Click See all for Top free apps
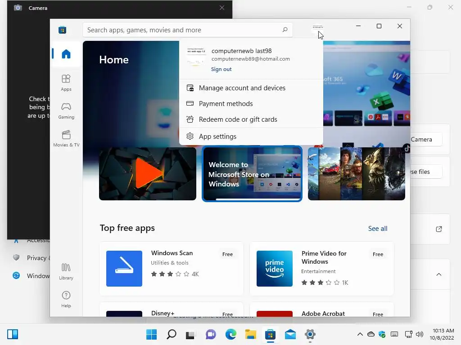Screen dimensions: 461x345 tap(378, 229)
